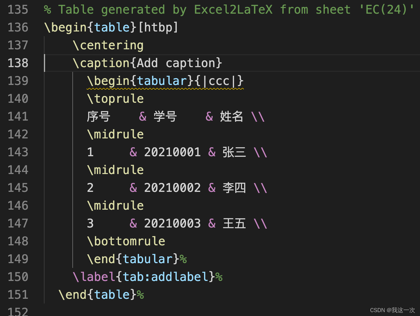Click the tab:addlabel label text

[x=165, y=277]
